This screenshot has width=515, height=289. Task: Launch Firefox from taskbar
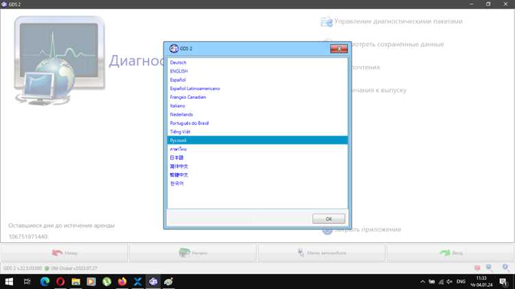tap(122, 281)
